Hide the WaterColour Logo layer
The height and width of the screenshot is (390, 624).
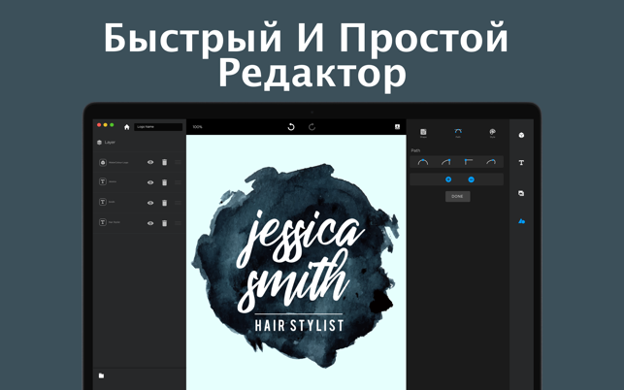(x=150, y=162)
